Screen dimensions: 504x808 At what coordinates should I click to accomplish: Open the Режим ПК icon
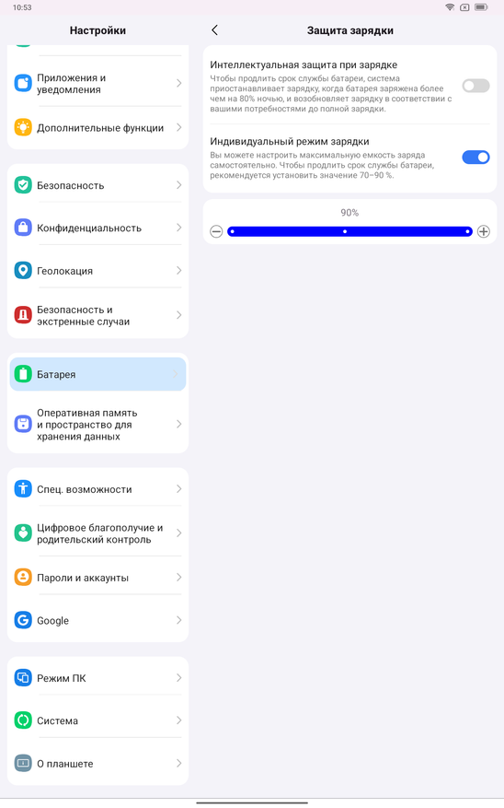23,677
